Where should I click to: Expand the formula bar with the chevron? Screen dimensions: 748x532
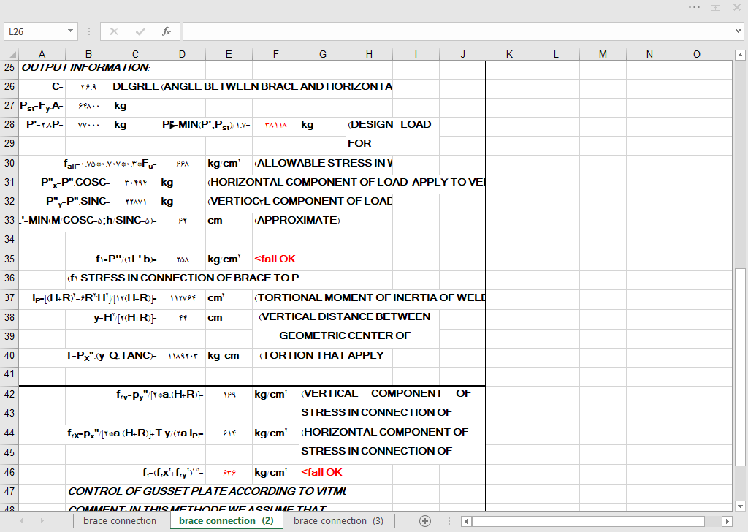[x=738, y=31]
